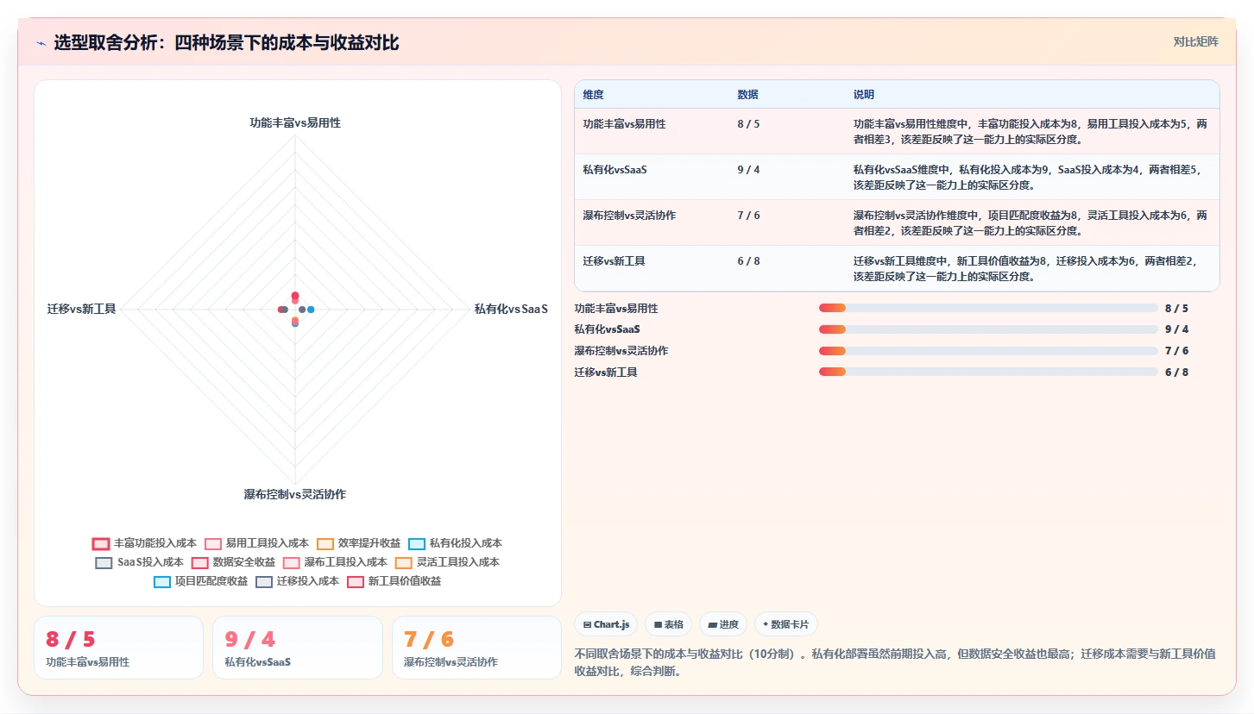Click table value 9 / 4
1254x714 pixels.
coord(748,170)
